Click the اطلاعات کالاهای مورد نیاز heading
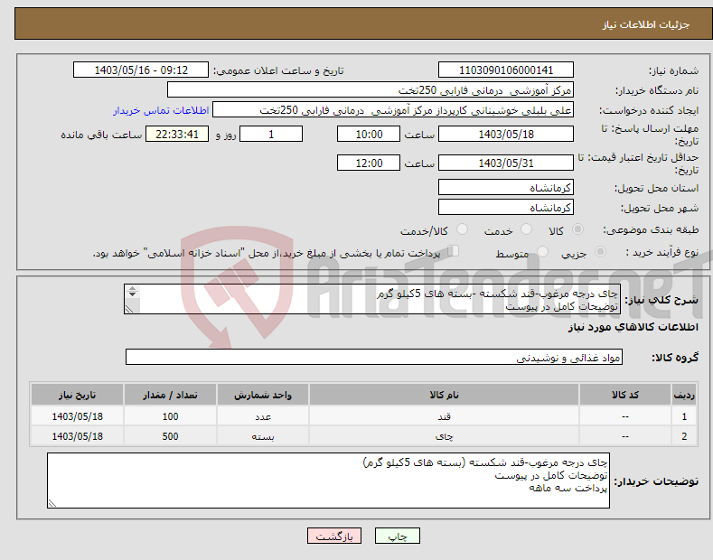Screen dimensions: 713x560 click(x=633, y=327)
